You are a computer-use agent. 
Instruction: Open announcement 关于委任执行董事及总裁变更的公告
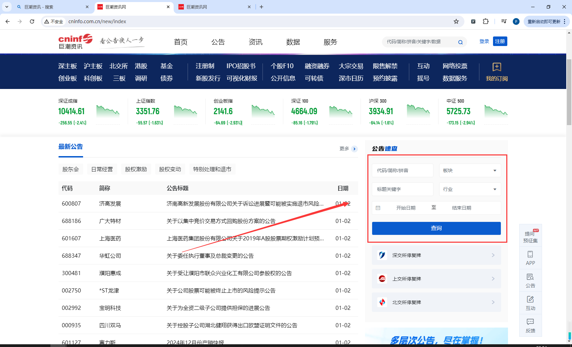click(x=210, y=256)
